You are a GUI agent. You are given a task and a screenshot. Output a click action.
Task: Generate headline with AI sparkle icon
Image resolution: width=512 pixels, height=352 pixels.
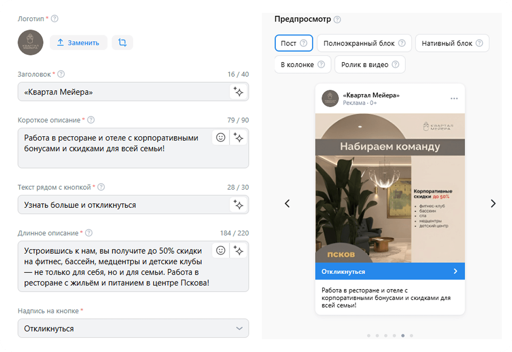(x=239, y=92)
